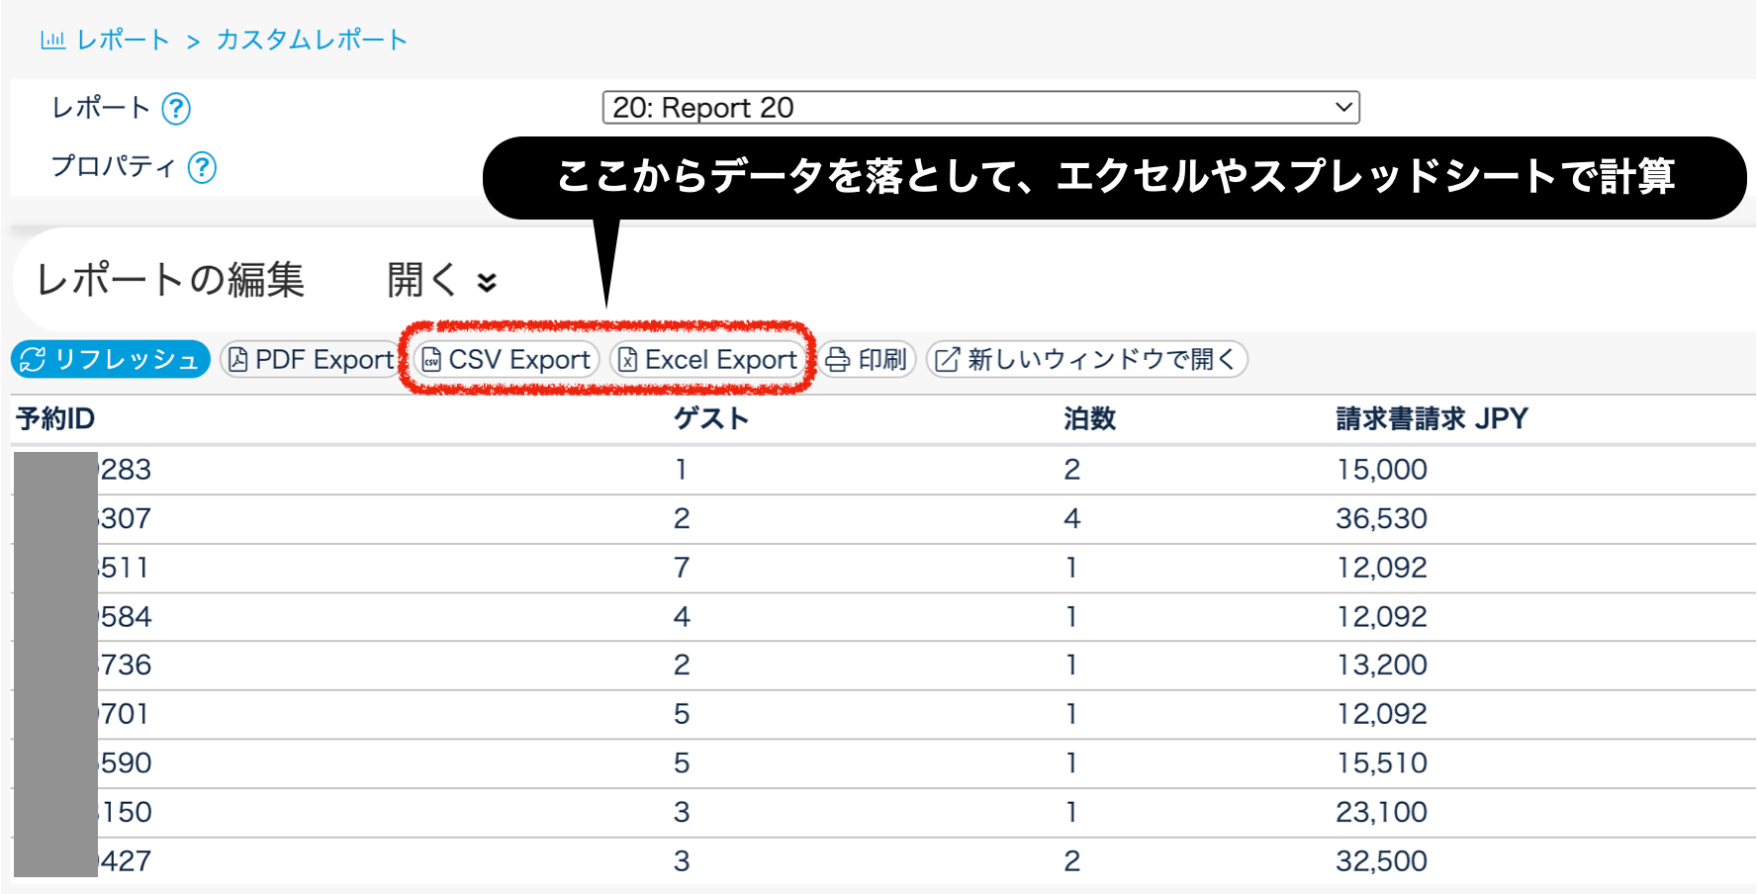1757x894 pixels.
Task: Export the report as PDF
Action: point(311,359)
